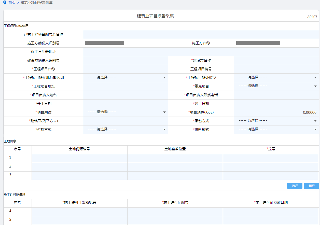Click 土地税源编号 cell in row 2

[79, 167]
